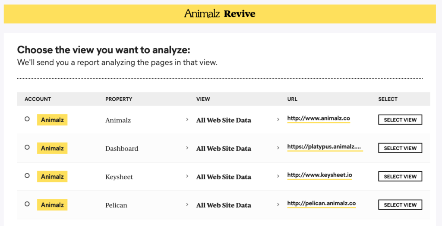Select the radio button for the Keysheet row
The width and height of the screenshot is (442, 226).
coord(27,175)
